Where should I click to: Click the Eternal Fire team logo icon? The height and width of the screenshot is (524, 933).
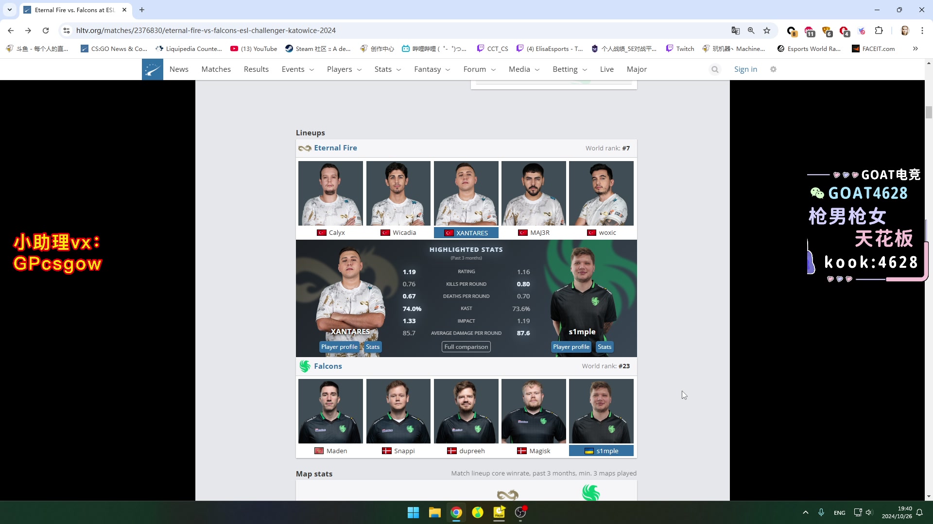pos(304,148)
